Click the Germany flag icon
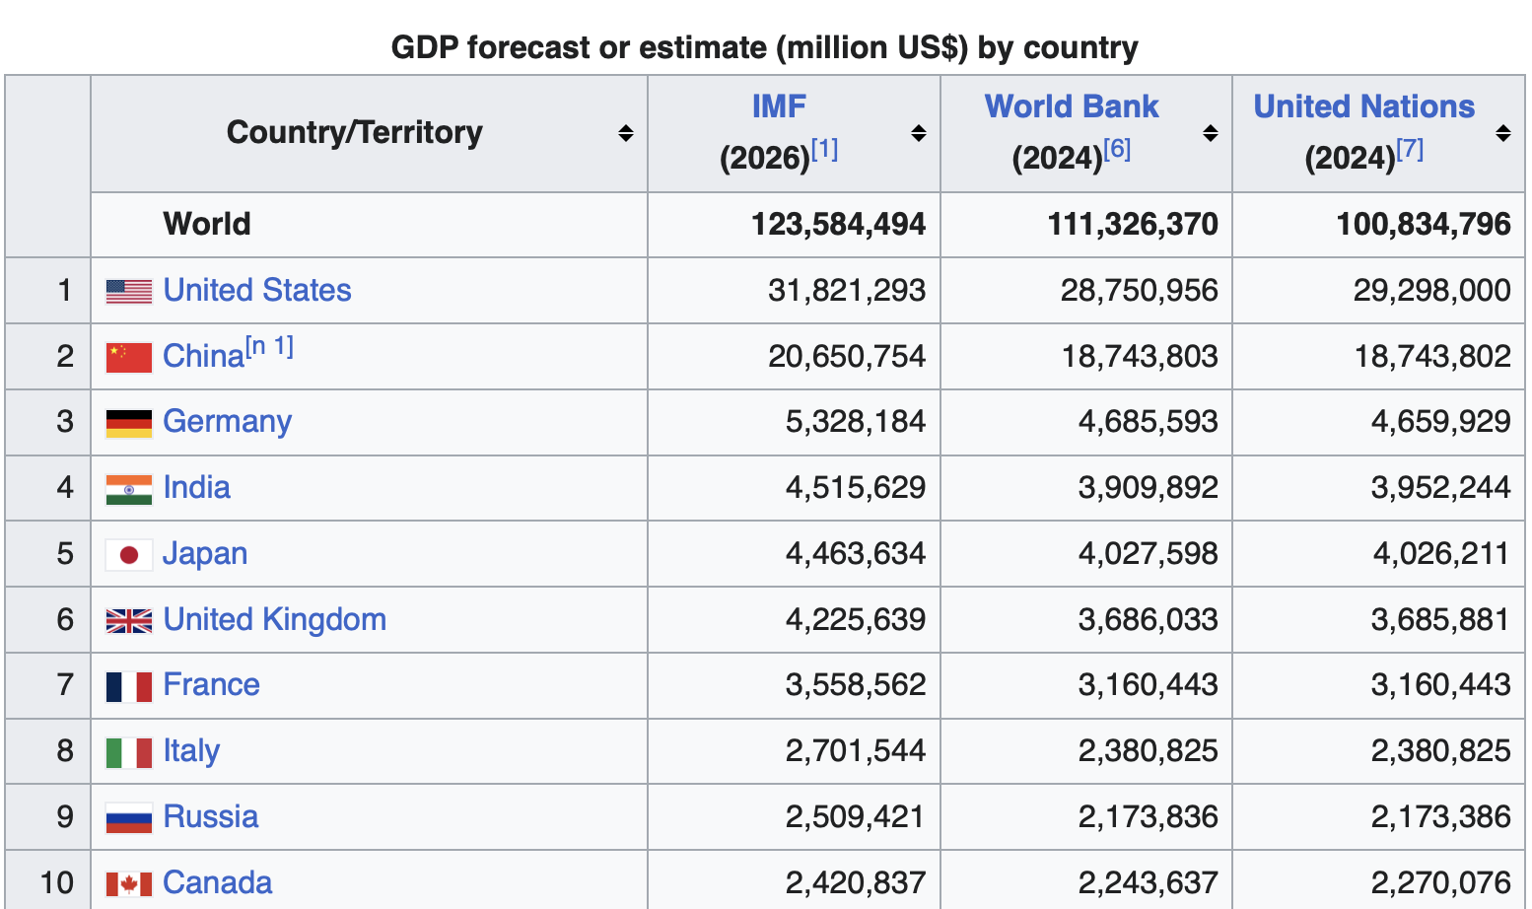Image resolution: width=1532 pixels, height=909 pixels. pyautogui.click(x=129, y=423)
